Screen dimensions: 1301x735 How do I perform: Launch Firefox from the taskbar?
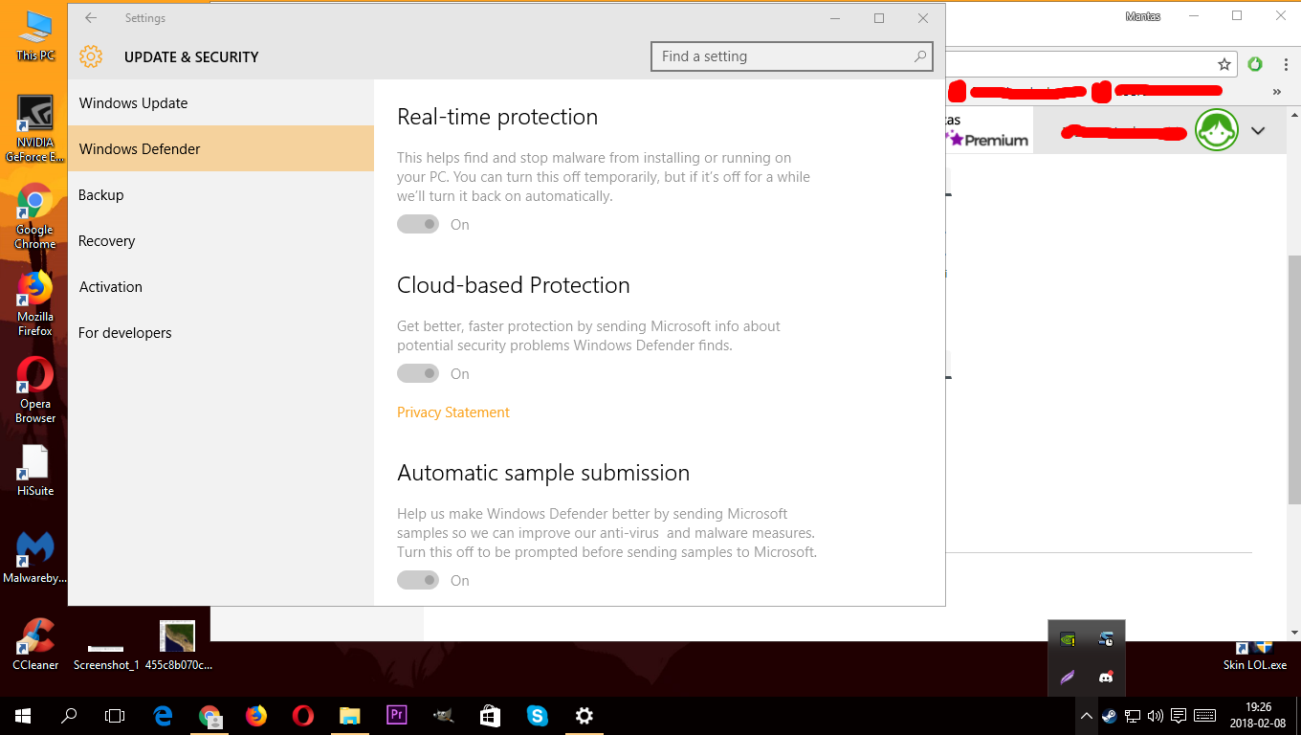coord(256,716)
